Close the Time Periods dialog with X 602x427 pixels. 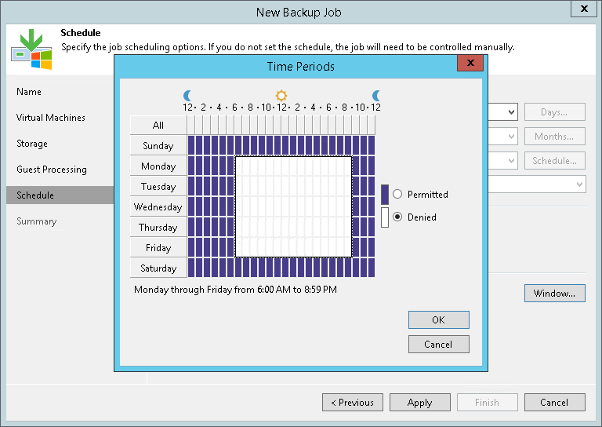pos(470,63)
